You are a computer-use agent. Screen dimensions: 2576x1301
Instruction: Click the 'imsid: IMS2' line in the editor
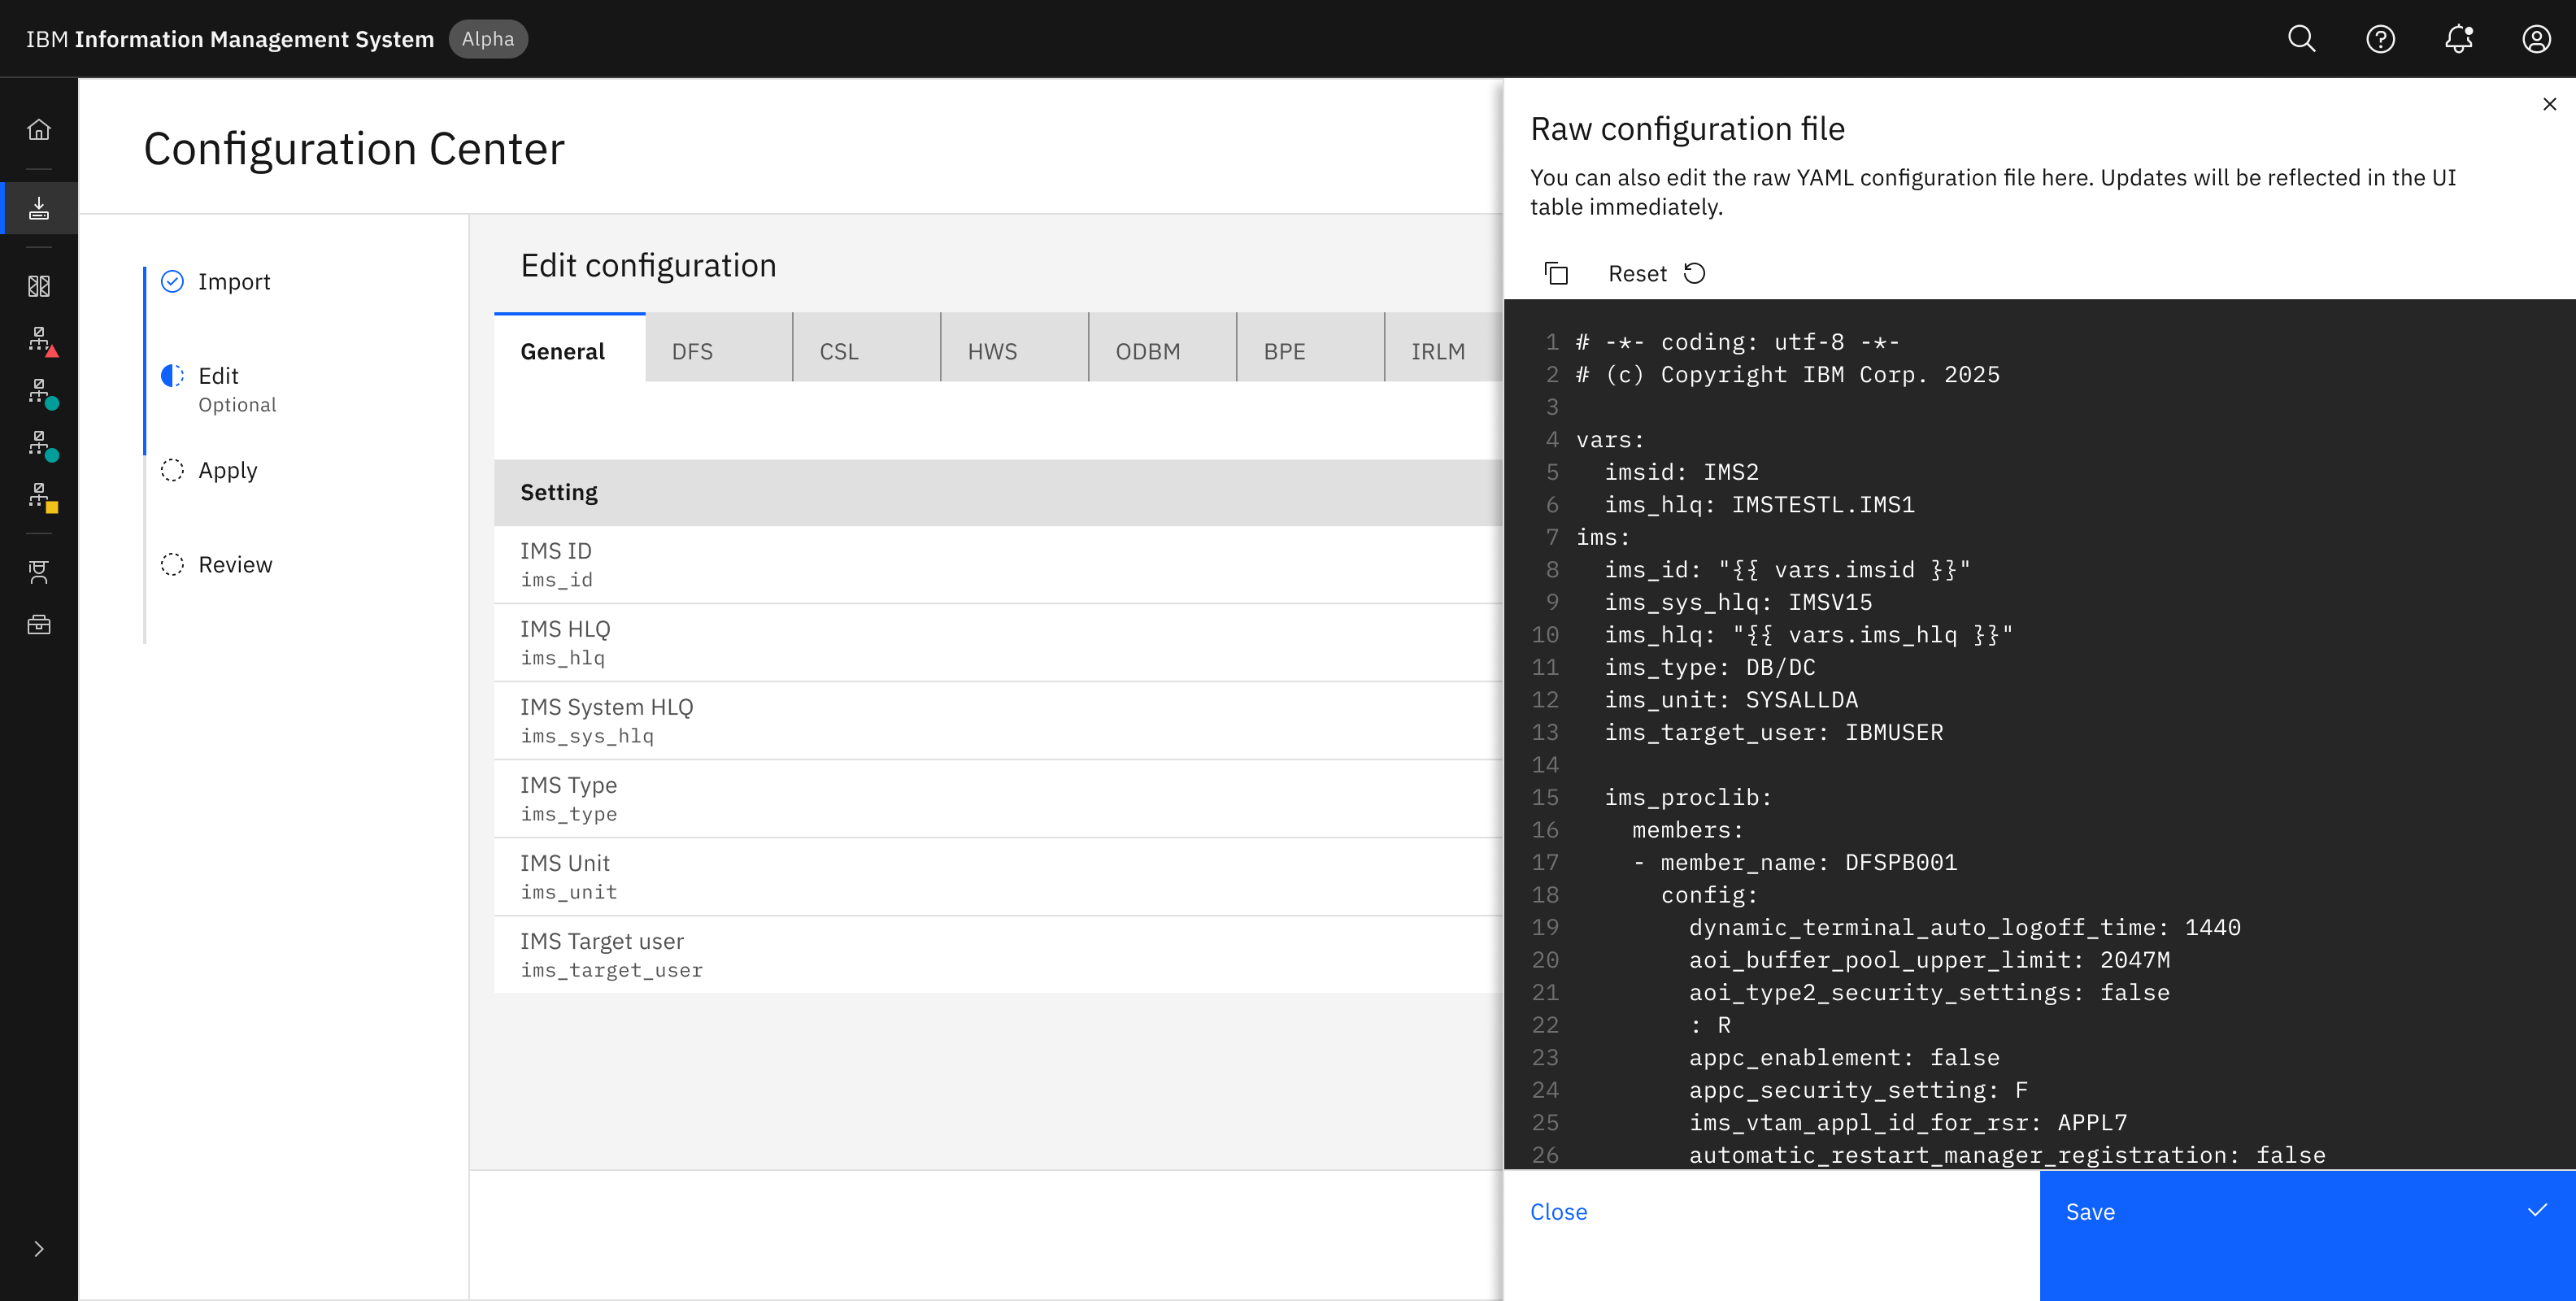coord(1681,472)
